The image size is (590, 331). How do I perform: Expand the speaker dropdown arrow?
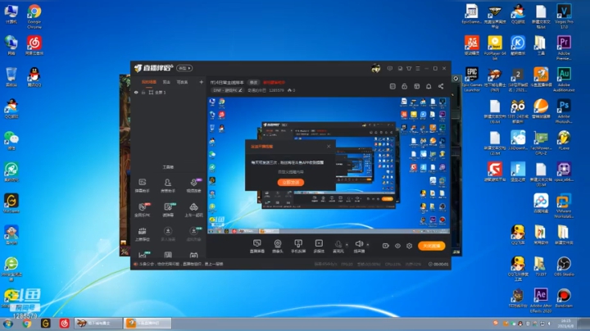[x=368, y=244]
